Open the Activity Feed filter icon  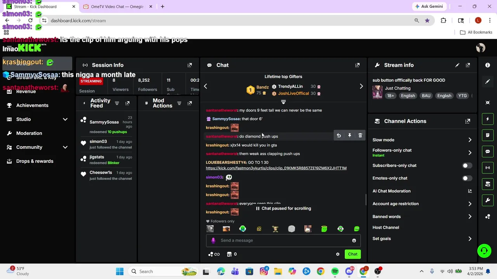point(117,103)
